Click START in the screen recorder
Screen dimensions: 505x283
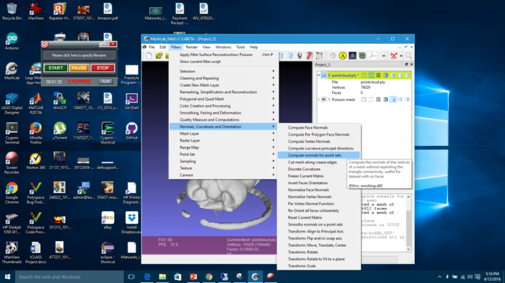coord(56,68)
